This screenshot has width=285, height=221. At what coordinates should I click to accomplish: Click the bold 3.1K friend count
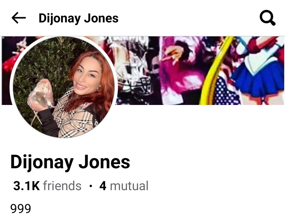(x=27, y=186)
